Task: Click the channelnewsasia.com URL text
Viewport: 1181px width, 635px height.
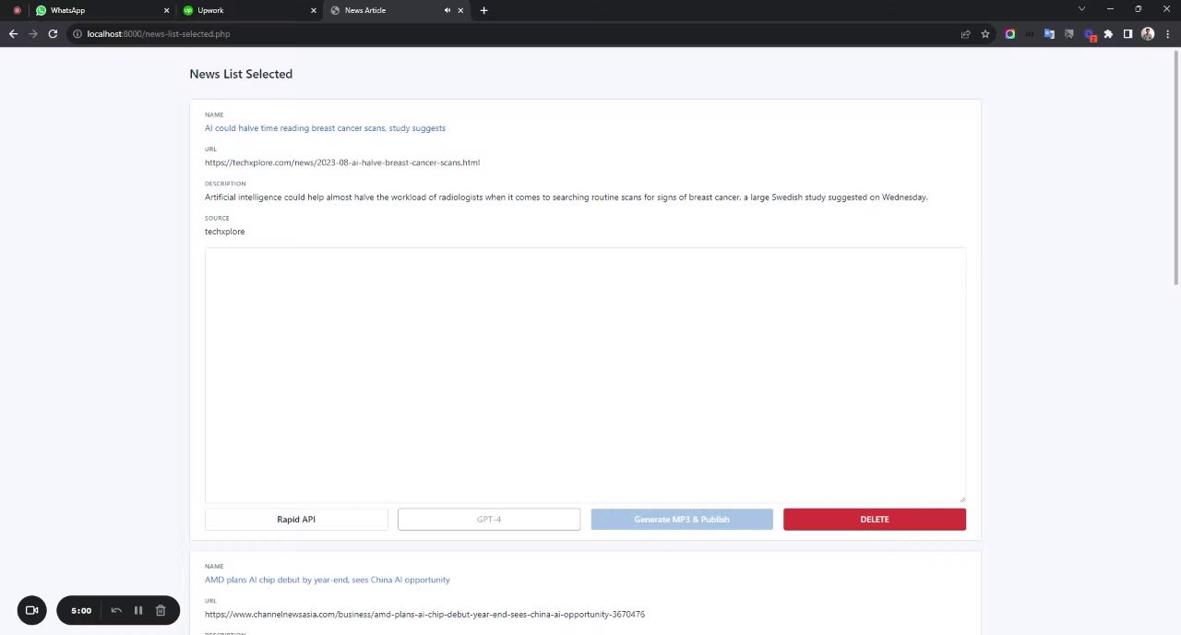Action: (x=424, y=615)
